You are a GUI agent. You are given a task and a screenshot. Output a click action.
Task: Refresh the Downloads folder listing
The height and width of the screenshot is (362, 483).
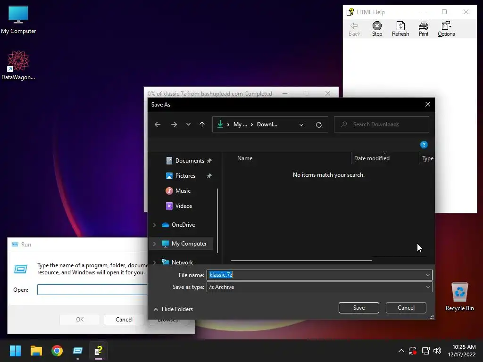[319, 124]
